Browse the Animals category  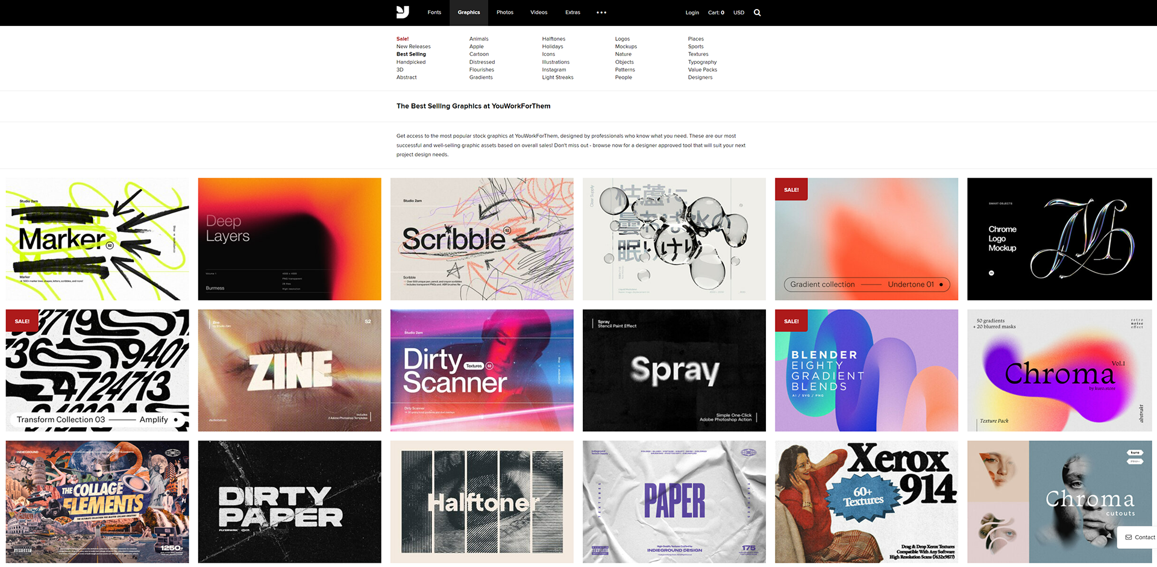point(479,39)
